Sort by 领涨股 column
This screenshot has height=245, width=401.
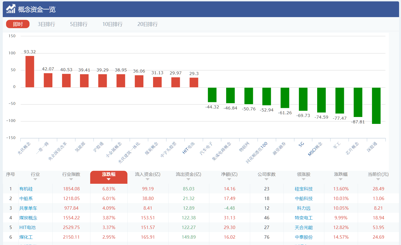coord(304,174)
